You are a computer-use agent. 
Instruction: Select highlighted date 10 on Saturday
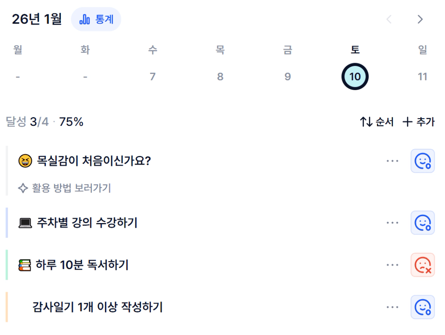[x=355, y=77]
